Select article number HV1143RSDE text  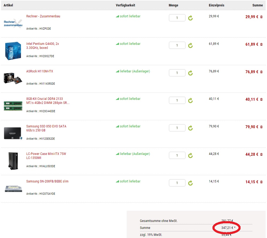[x=47, y=84]
